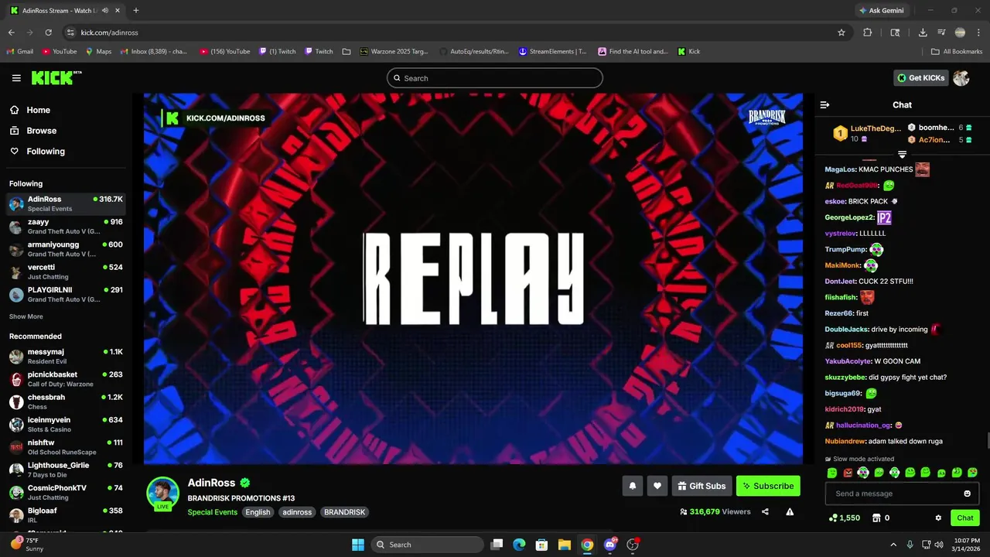
Task: Click the channel points 1,550 balance
Action: click(x=844, y=518)
